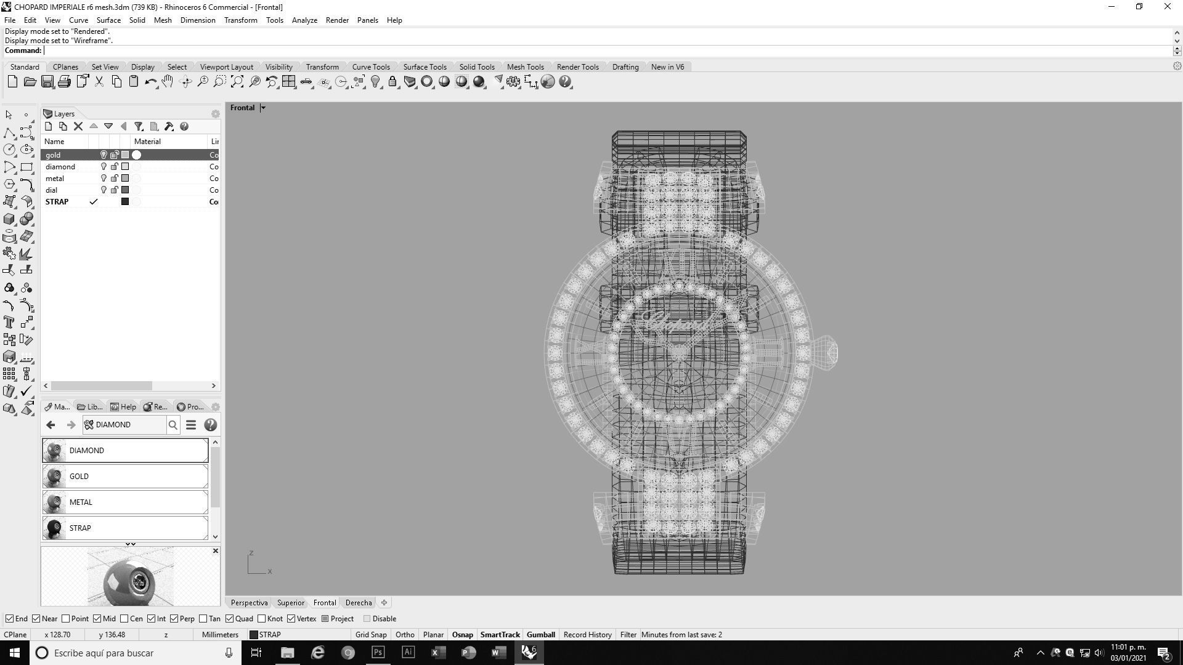Lock the metal layer
The image size is (1183, 665).
pyautogui.click(x=115, y=179)
